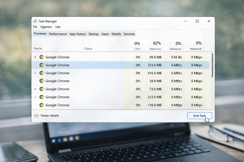Switch to the Processes tab

pos(40,34)
